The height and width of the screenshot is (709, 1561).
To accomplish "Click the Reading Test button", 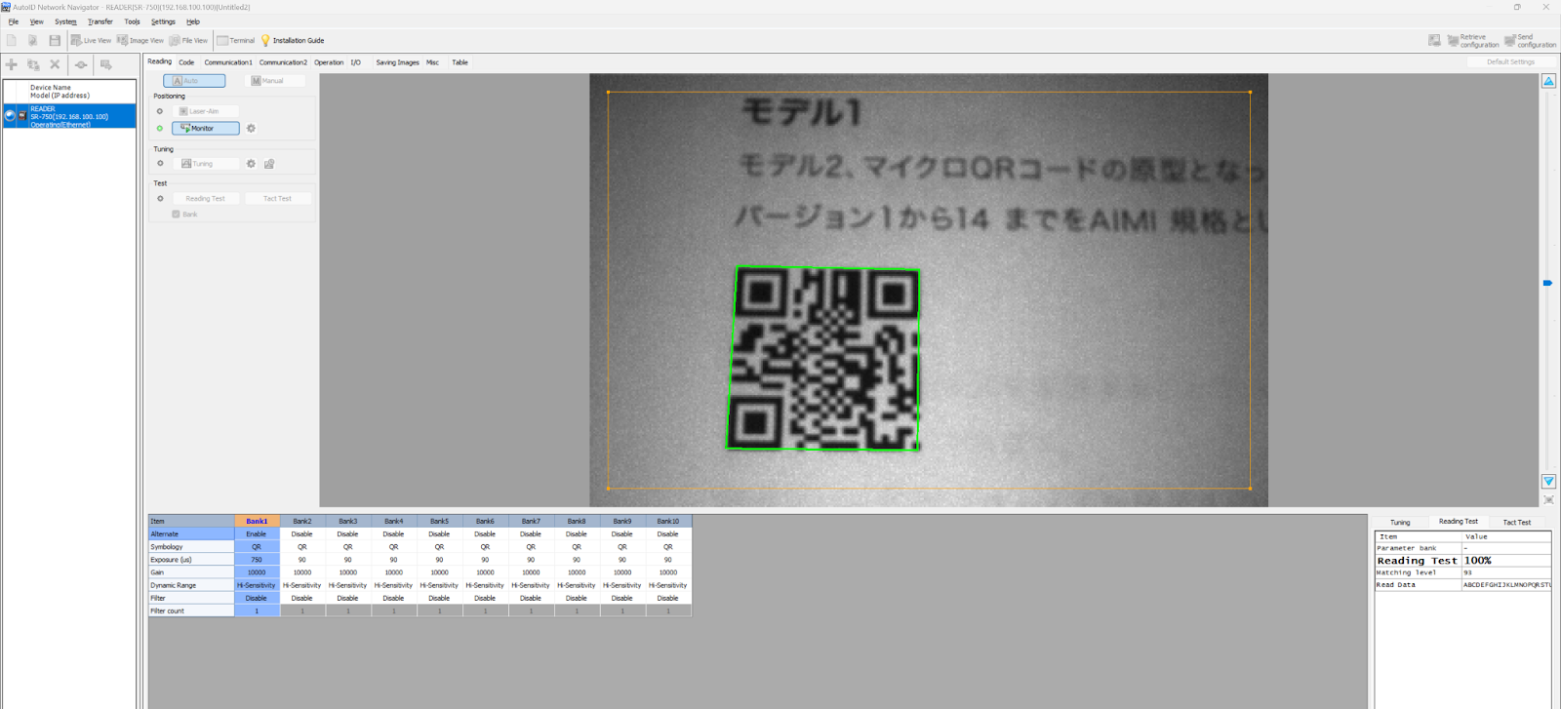I will pos(205,199).
